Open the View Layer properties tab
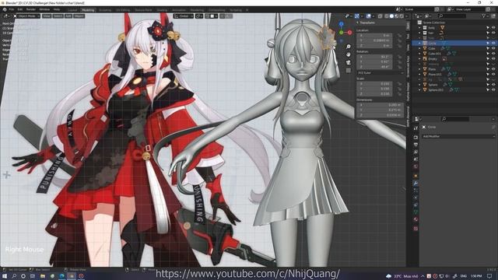Viewport: 498px width, 280px height. pyautogui.click(x=416, y=152)
